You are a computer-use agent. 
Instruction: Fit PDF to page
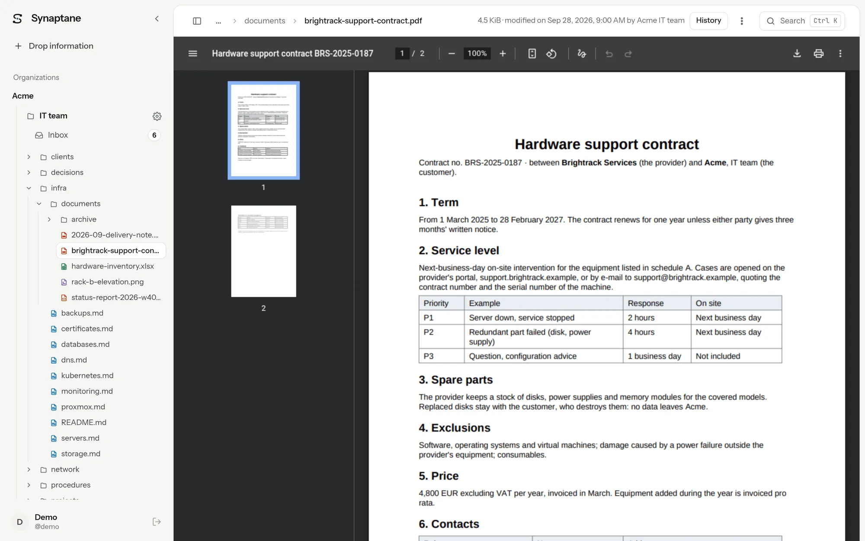coord(532,54)
